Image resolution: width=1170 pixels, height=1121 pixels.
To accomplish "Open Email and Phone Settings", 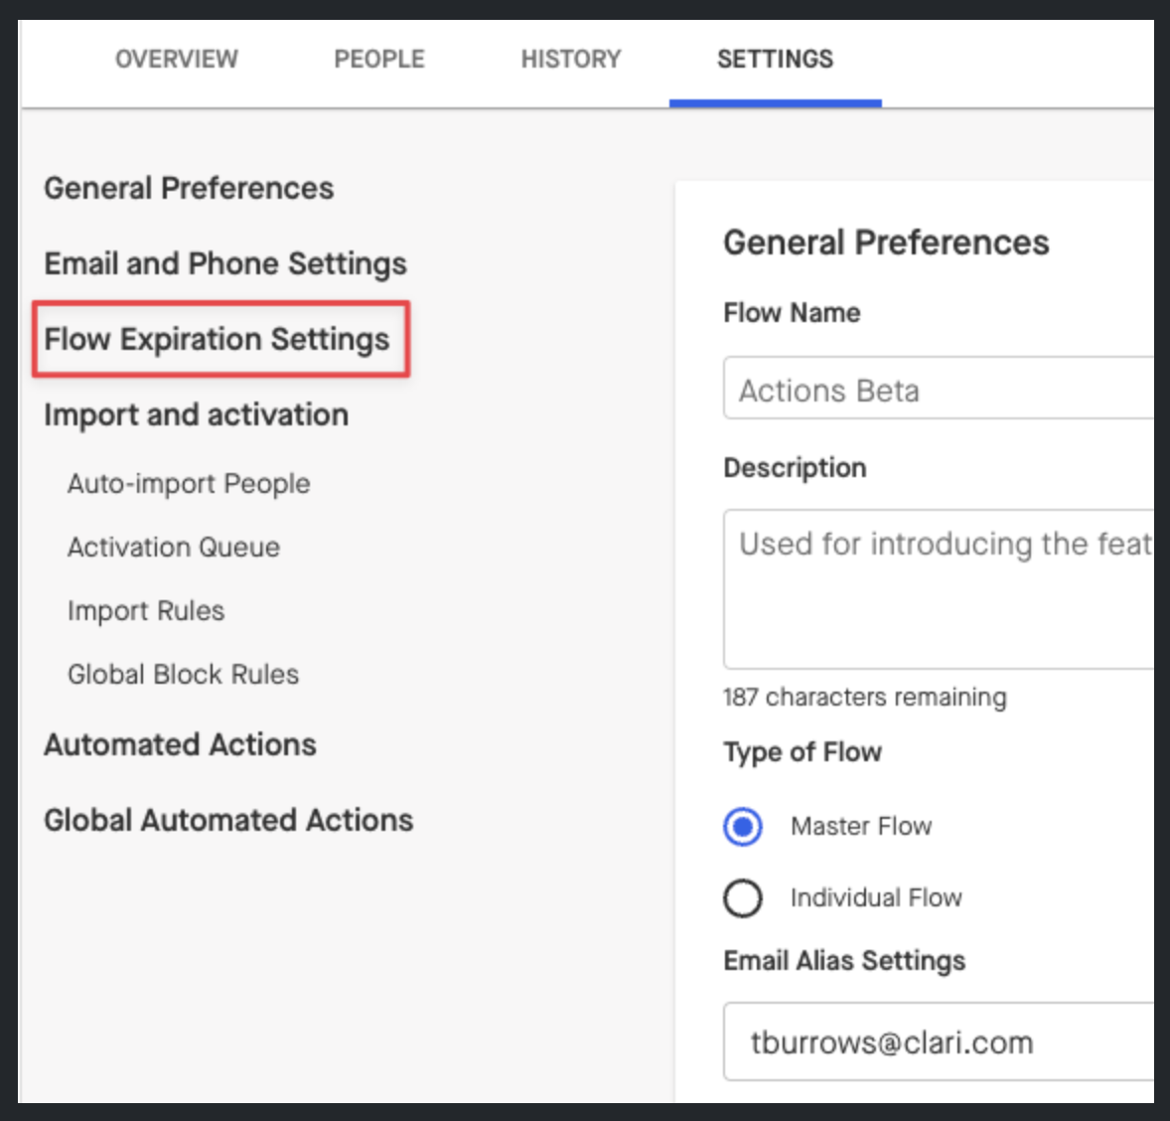I will [x=223, y=264].
